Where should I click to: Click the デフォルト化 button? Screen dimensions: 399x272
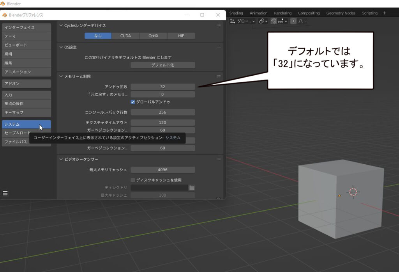[163, 65]
